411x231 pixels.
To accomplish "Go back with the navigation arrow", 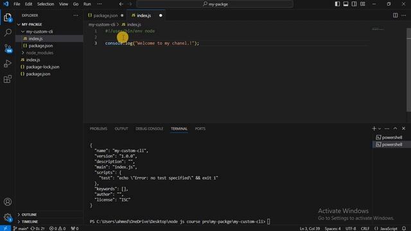I will 121,4.
